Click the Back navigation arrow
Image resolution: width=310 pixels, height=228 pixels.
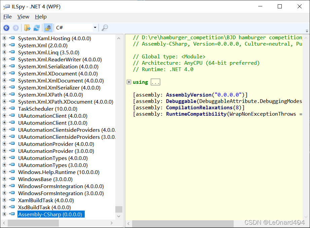point(6,28)
